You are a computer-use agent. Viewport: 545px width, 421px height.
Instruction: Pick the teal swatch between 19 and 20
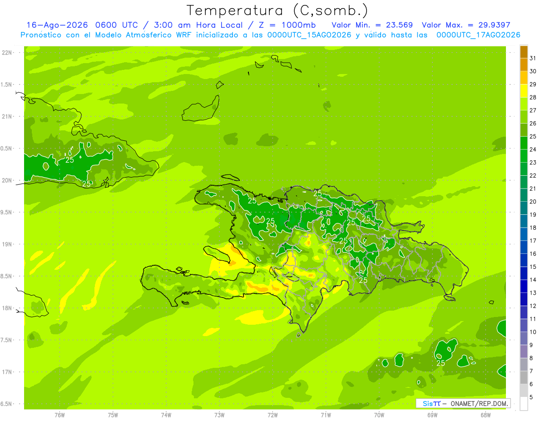524,208
